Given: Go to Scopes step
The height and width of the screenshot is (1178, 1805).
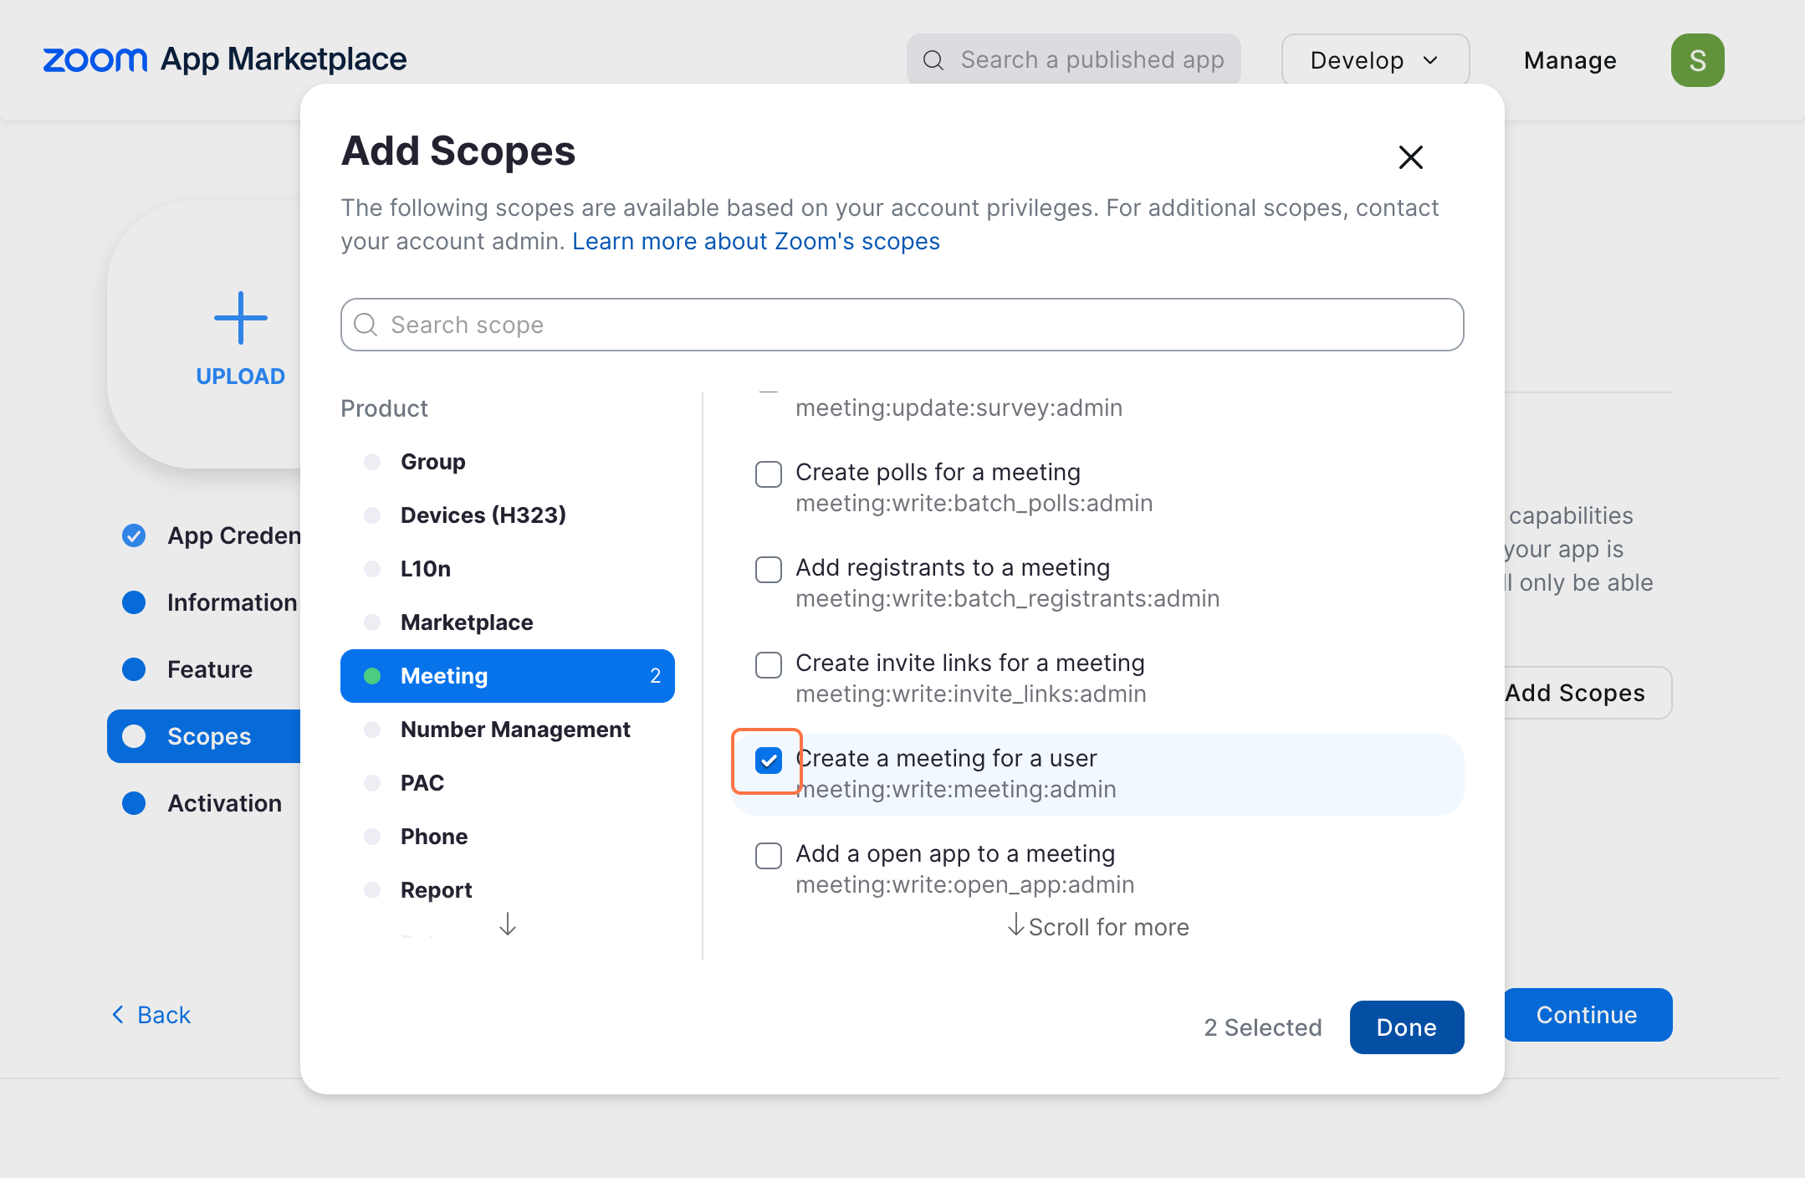Looking at the screenshot, I should click(x=204, y=736).
